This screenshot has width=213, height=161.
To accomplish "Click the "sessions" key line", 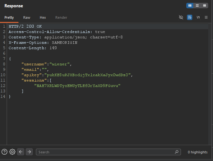I will (37, 80).
